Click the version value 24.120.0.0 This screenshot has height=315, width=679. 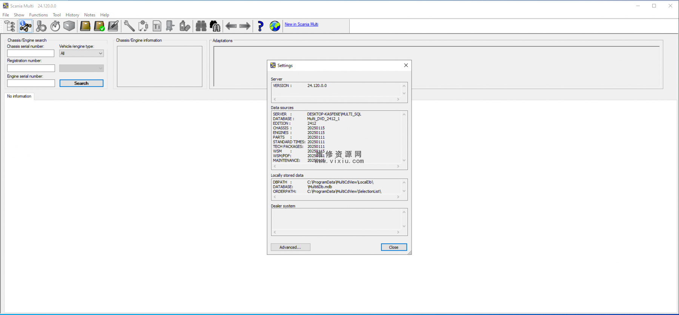317,86
